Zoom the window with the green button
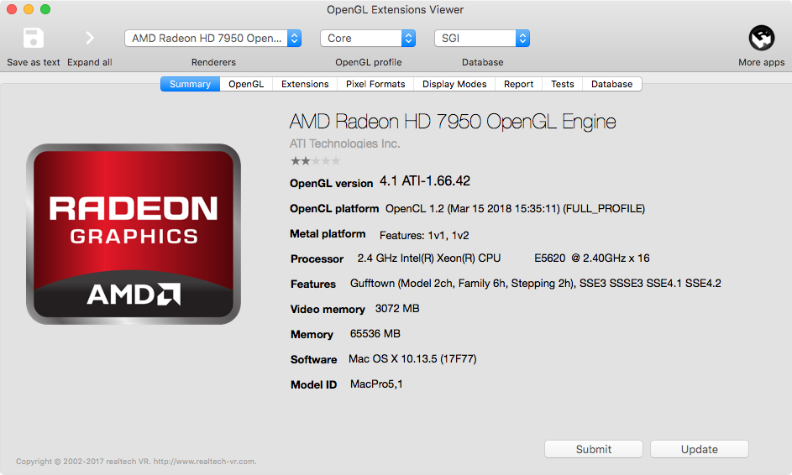Screen dimensions: 792x475 (x=45, y=9)
